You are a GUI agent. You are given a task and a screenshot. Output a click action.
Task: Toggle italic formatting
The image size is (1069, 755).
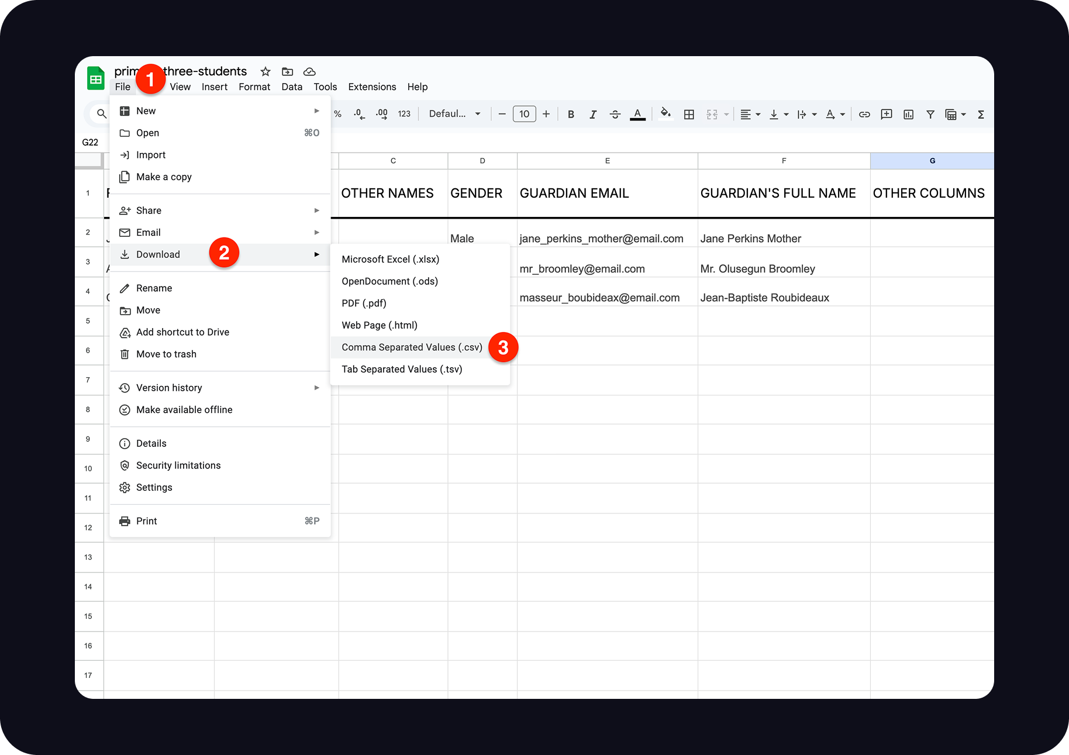point(593,114)
